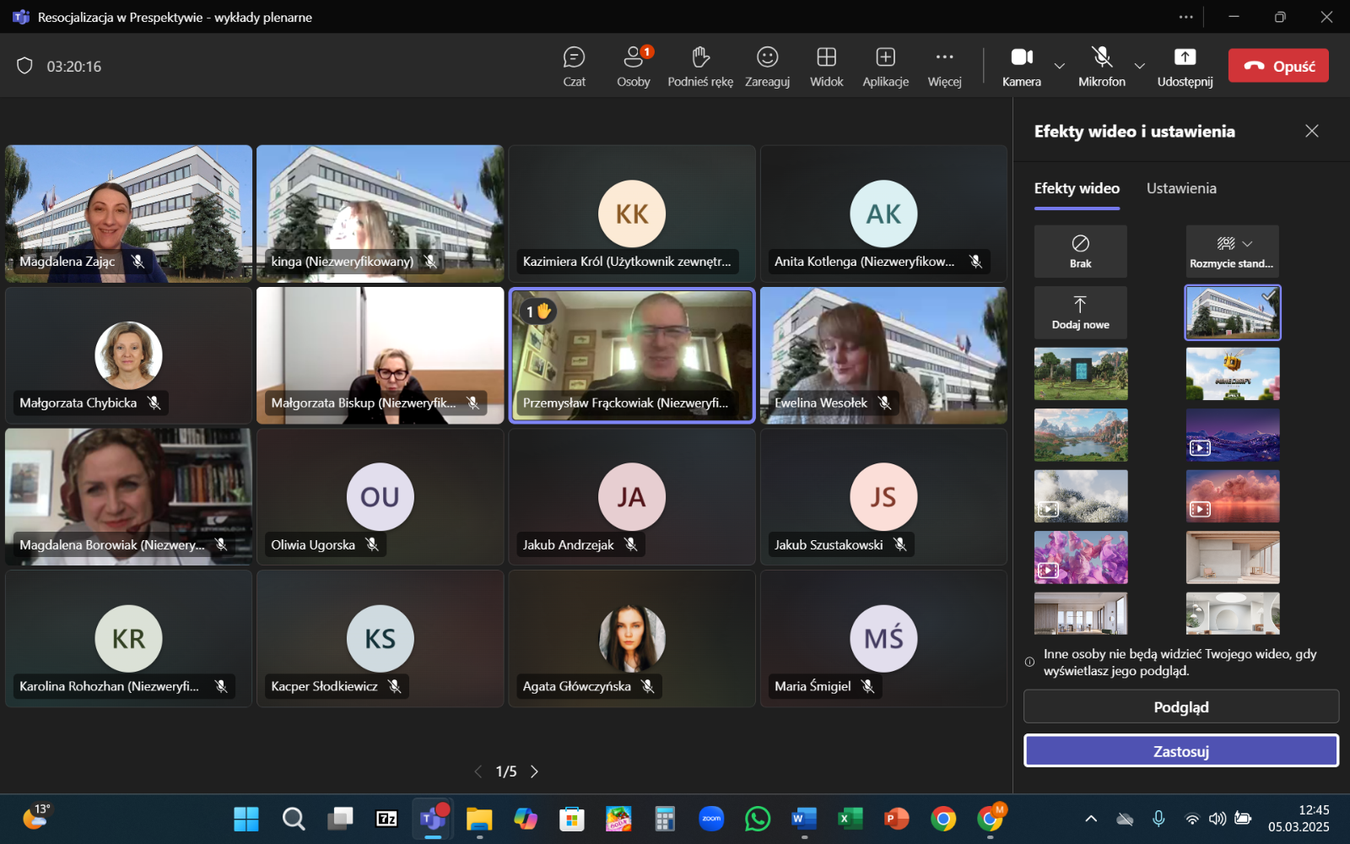Open the Widok view options
Viewport: 1350px width, 844px height.
pyautogui.click(x=826, y=66)
